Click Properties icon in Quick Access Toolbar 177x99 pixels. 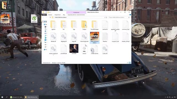46,12
